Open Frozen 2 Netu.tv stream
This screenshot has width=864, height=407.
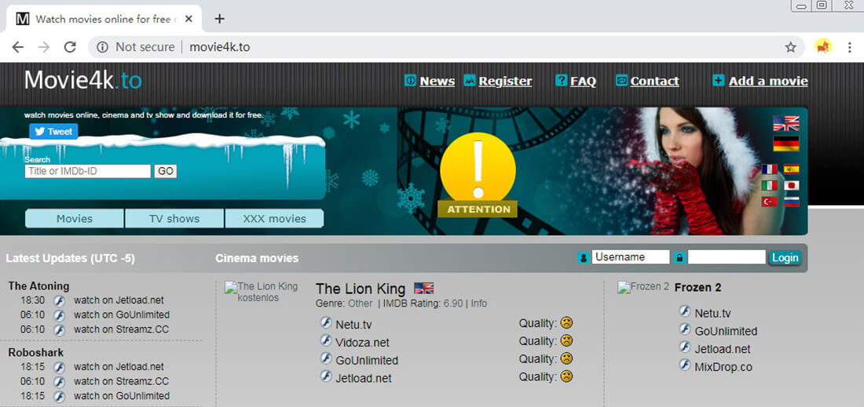click(x=712, y=314)
